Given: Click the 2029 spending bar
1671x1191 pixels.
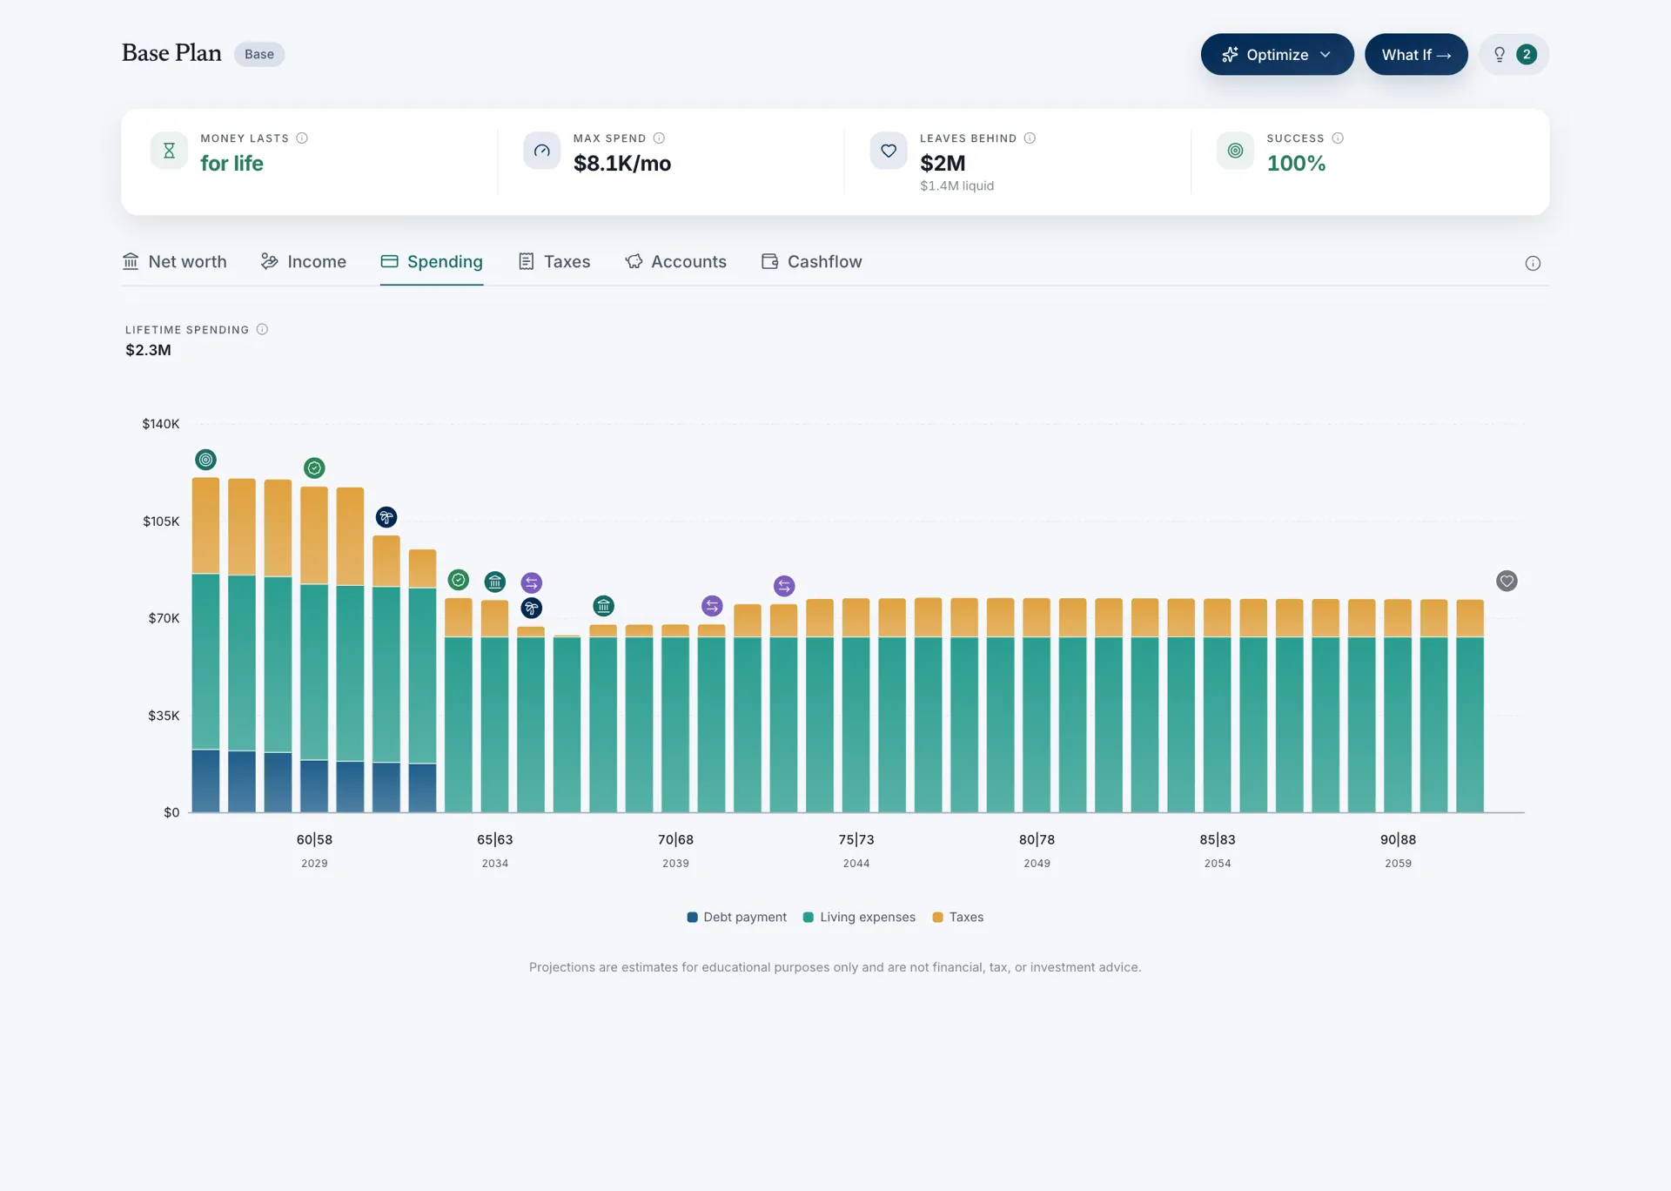Looking at the screenshot, I should click(314, 649).
